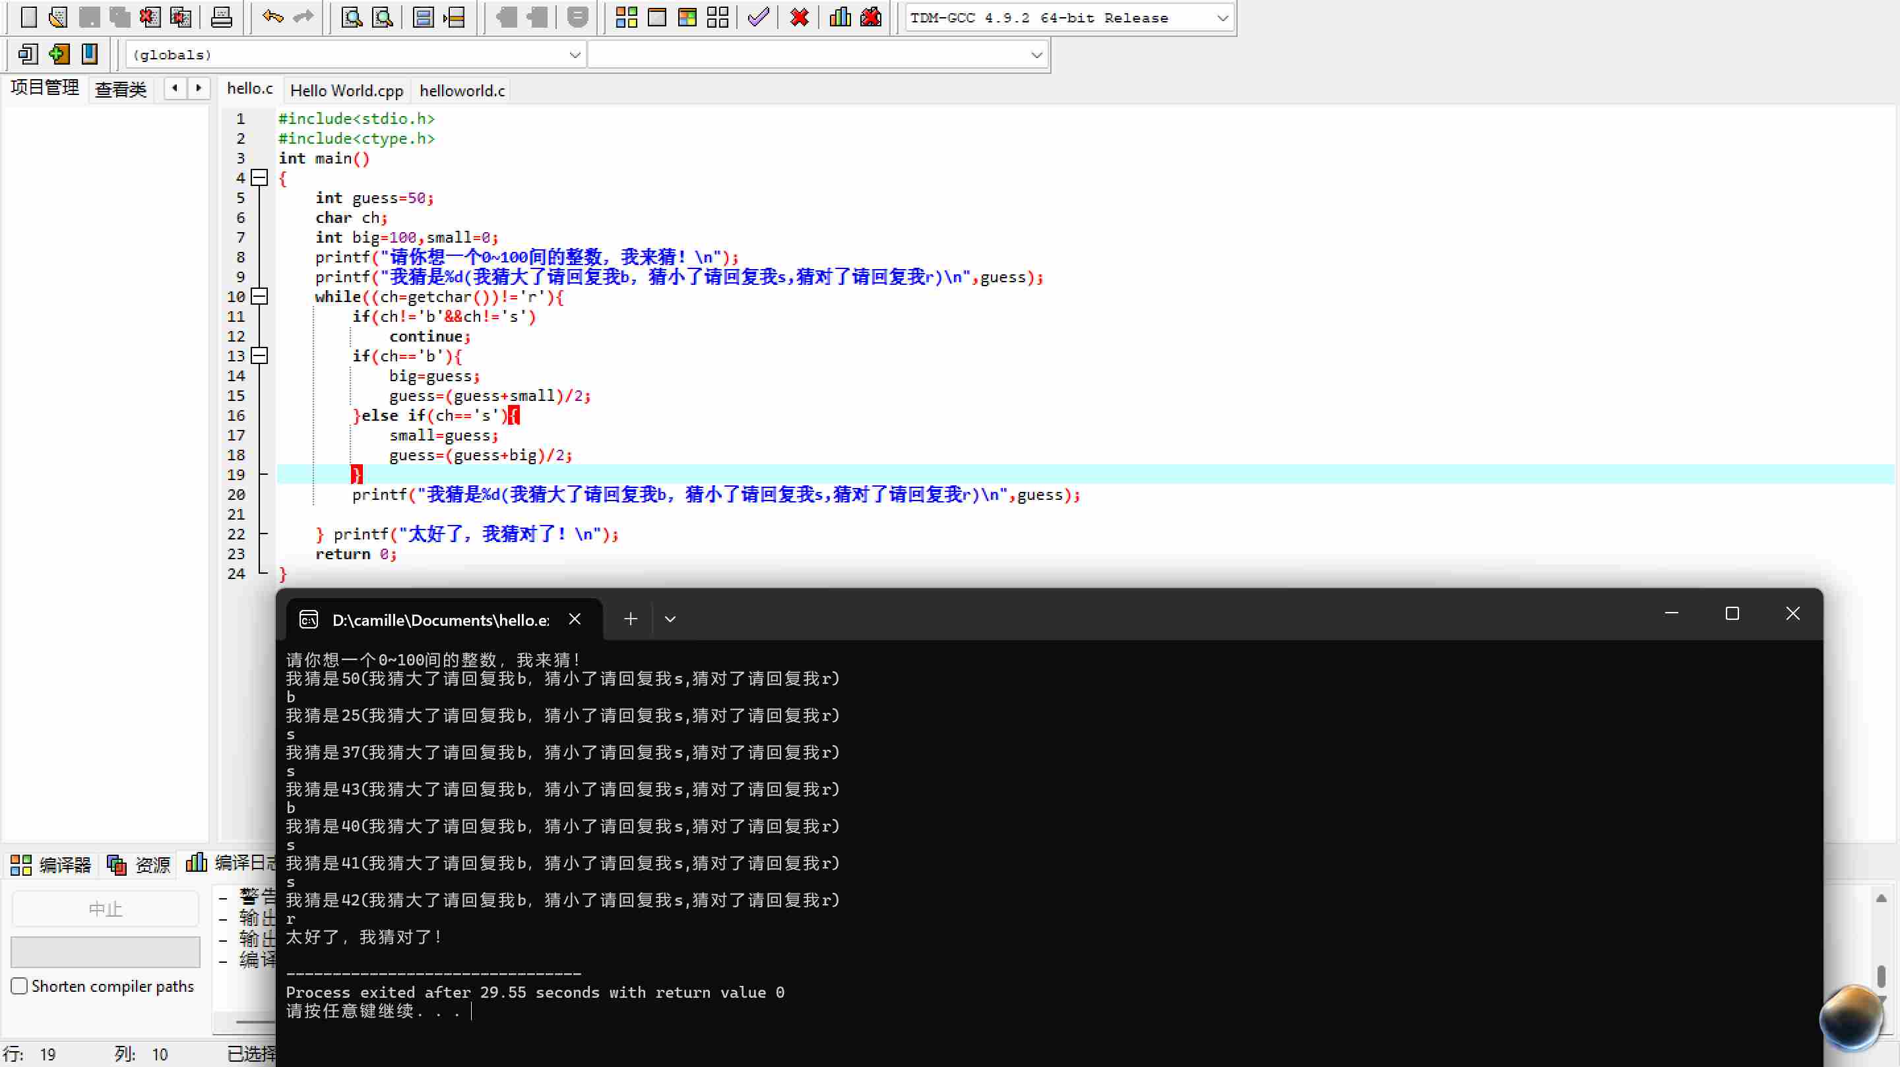Open the 查看类 class view tab
This screenshot has width=1900, height=1067.
[121, 90]
